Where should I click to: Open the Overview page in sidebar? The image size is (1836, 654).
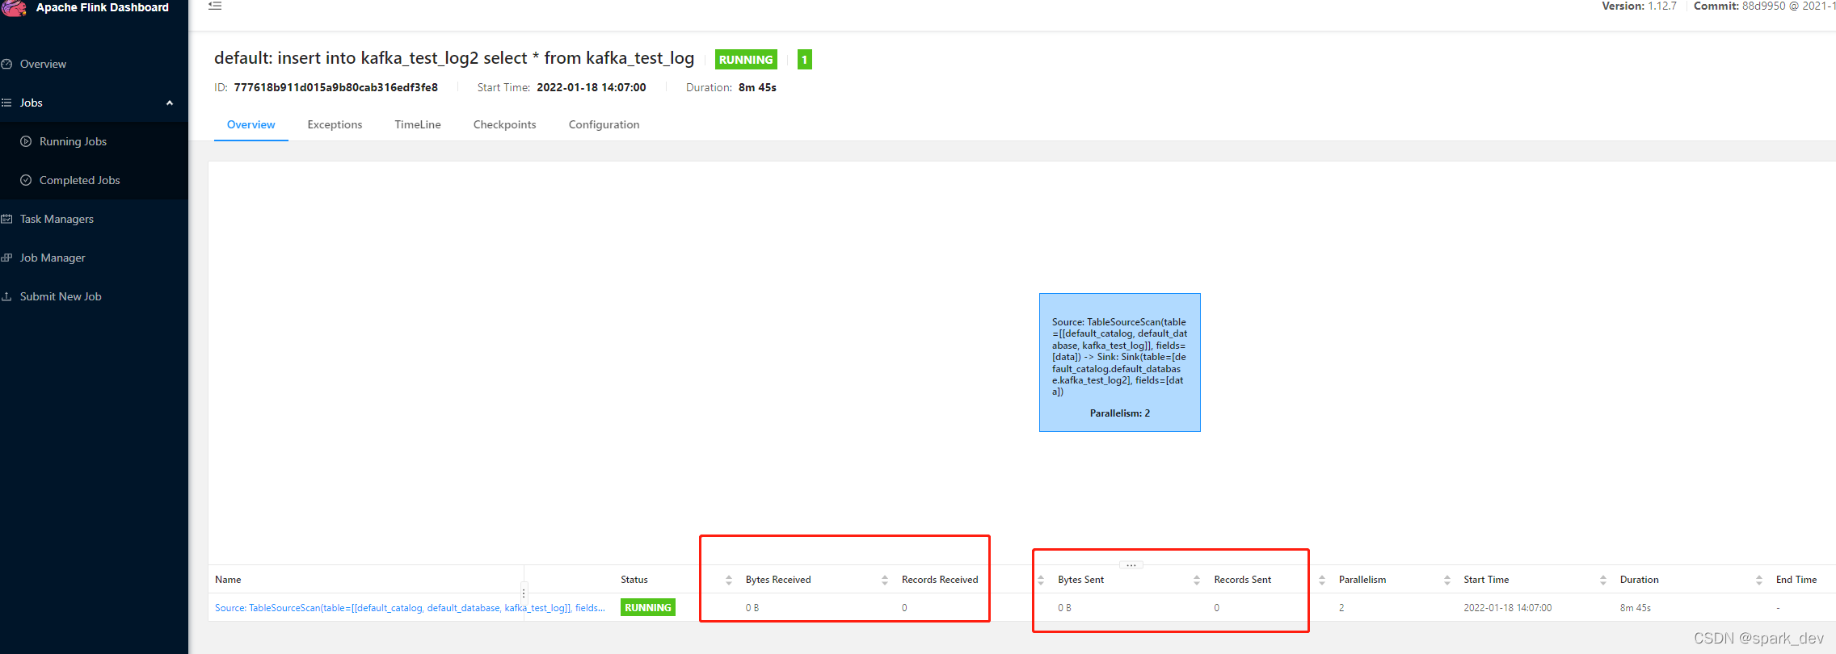point(43,64)
